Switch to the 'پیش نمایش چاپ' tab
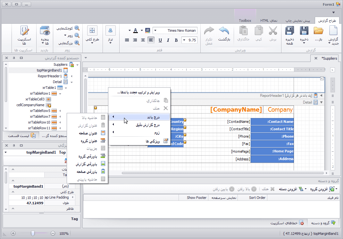This screenshot has height=239, width=343. (298, 21)
